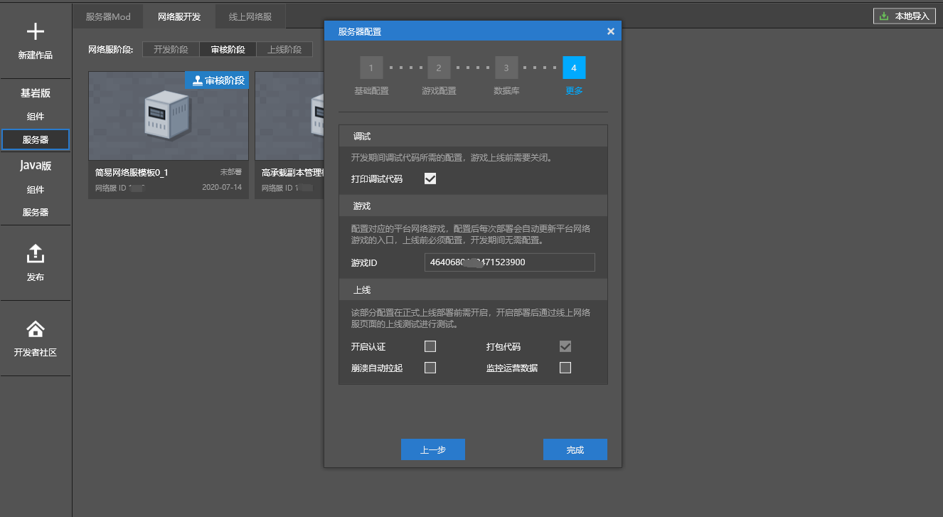Open 服务器 under Java版

click(36, 213)
